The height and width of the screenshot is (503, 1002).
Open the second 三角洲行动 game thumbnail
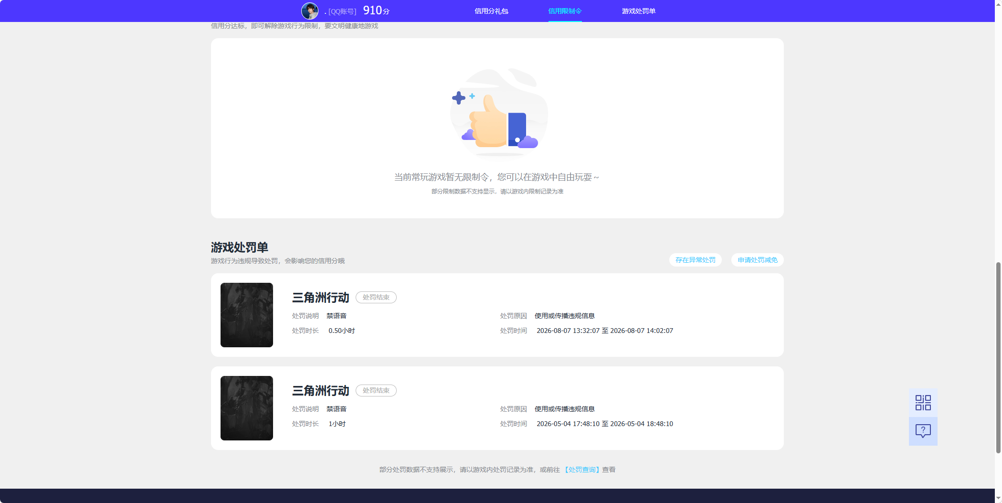(x=247, y=408)
